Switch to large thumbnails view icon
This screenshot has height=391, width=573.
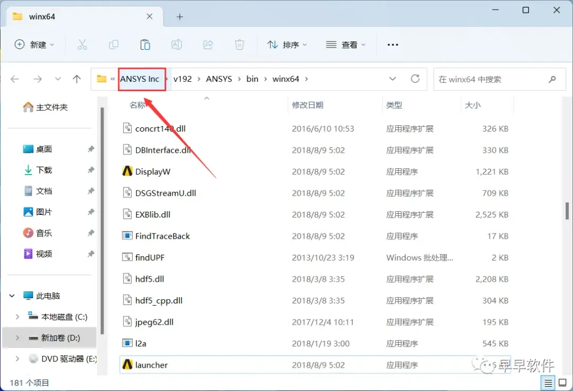point(563,383)
